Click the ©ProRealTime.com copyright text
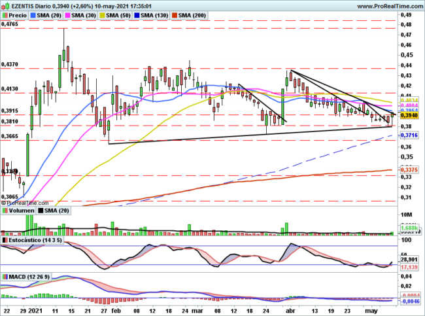This screenshot has width=425, height=316. [25, 203]
